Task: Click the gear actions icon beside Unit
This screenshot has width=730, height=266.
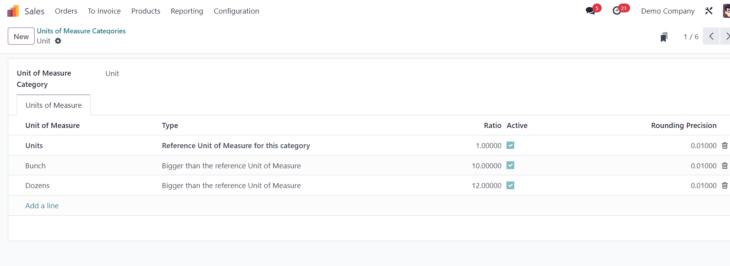Action: click(x=58, y=41)
